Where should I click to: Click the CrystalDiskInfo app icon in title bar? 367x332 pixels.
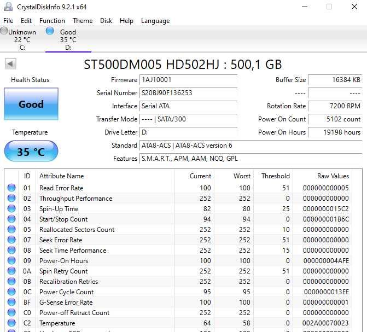point(8,7)
